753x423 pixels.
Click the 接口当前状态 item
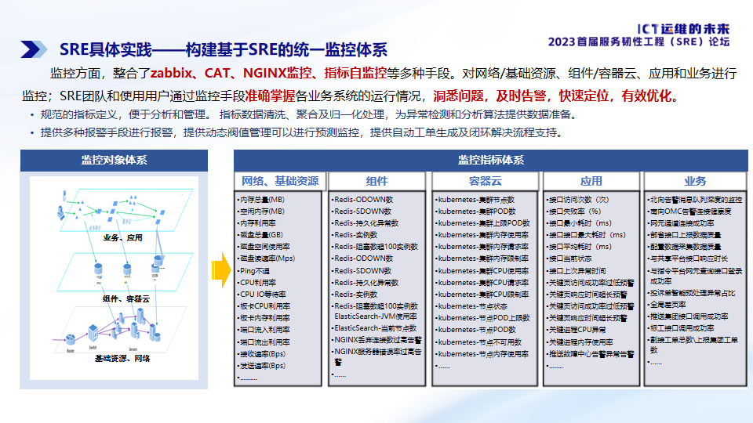coord(569,258)
